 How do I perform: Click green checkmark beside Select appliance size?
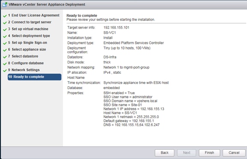click(x=5, y=50)
